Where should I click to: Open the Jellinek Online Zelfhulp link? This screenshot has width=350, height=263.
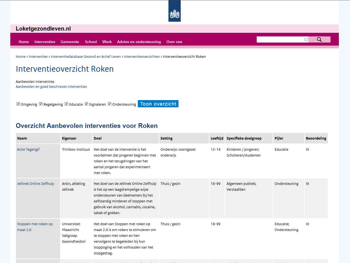[x=36, y=184]
